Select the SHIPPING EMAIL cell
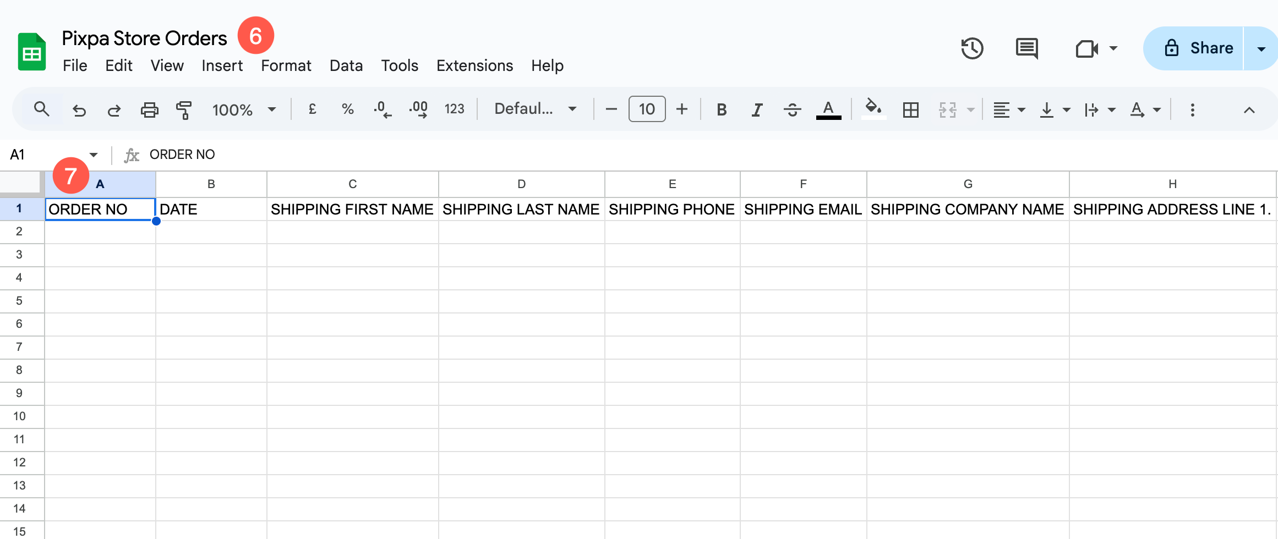Viewport: 1278px width, 539px height. (804, 209)
